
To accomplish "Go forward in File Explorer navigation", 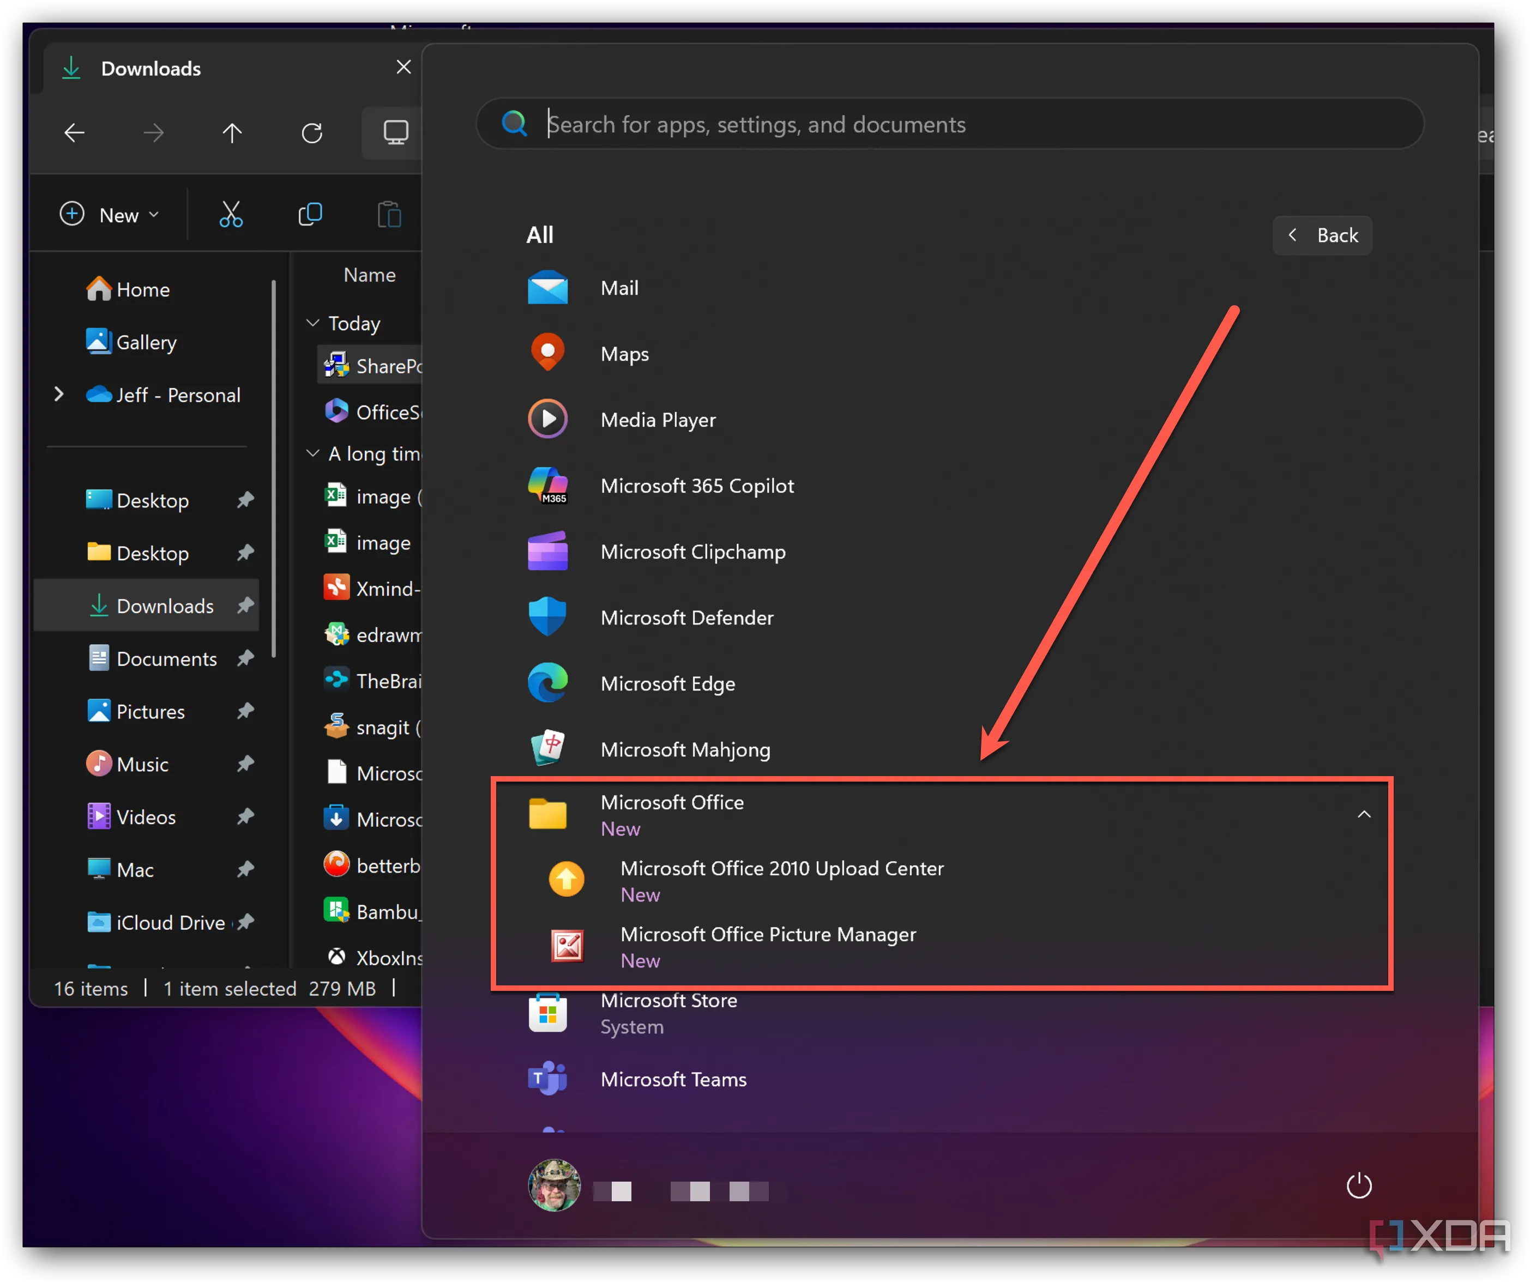I will 153,133.
